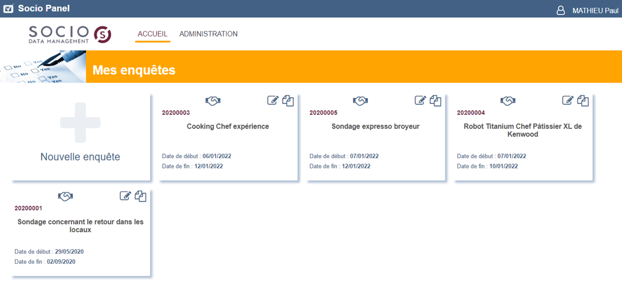
Task: Click the large plus icon for new survey
Action: (x=80, y=122)
